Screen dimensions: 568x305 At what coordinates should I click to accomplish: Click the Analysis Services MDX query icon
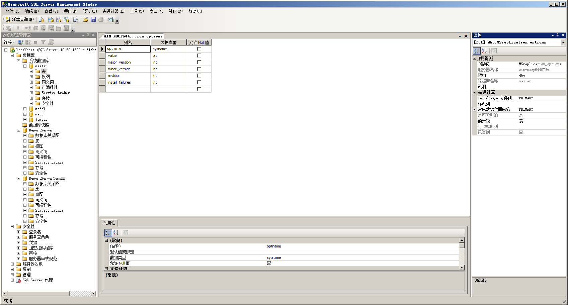(51, 20)
